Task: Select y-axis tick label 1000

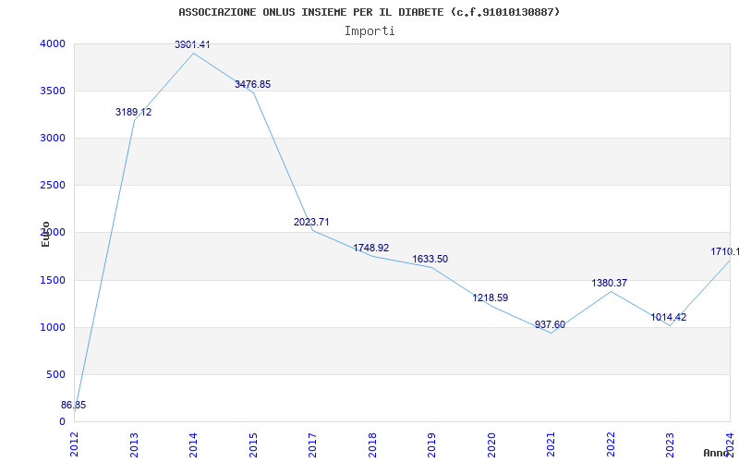Action: (53, 328)
